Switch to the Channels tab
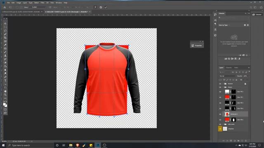Screen dimensions: 264x148 229,67
